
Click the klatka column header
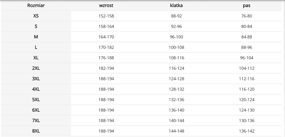coord(176,5)
